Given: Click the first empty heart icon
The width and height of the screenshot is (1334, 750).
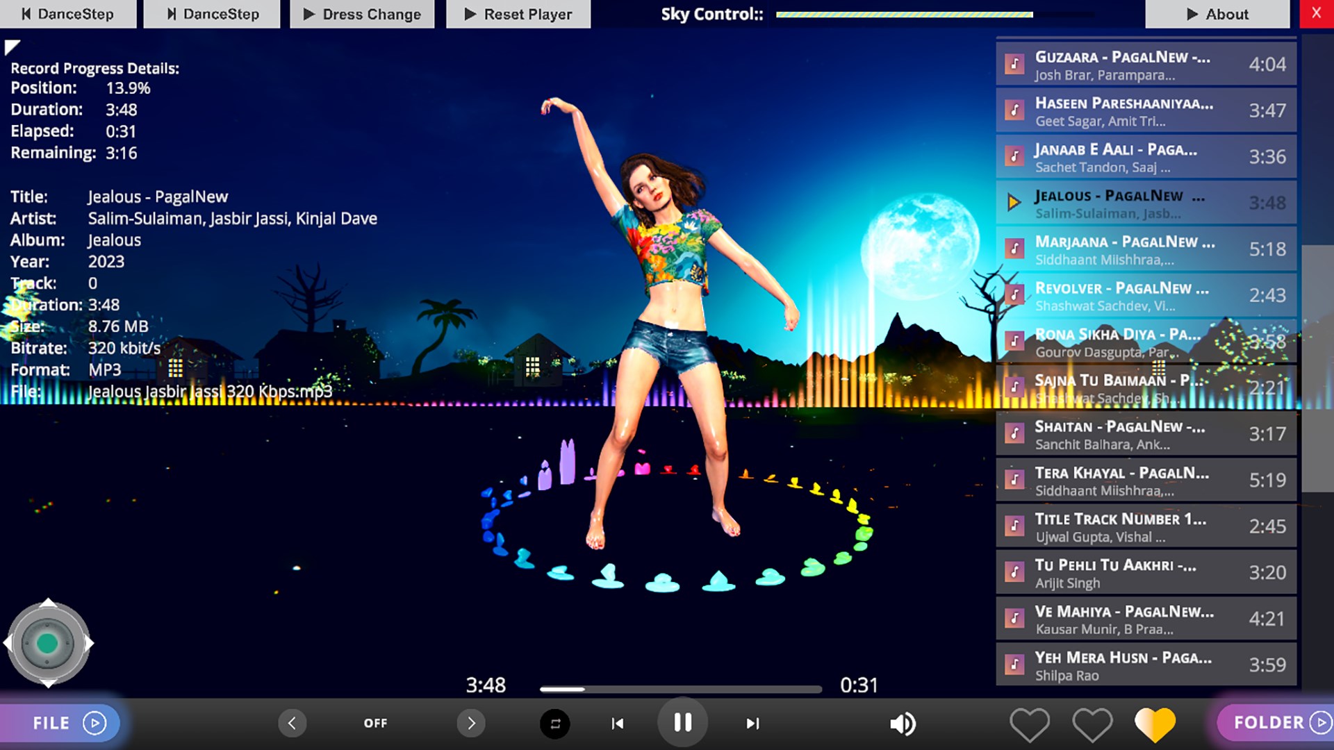Looking at the screenshot, I should (x=1029, y=724).
